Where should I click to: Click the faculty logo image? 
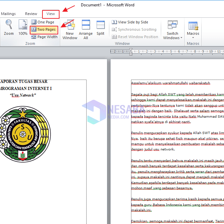23,134
